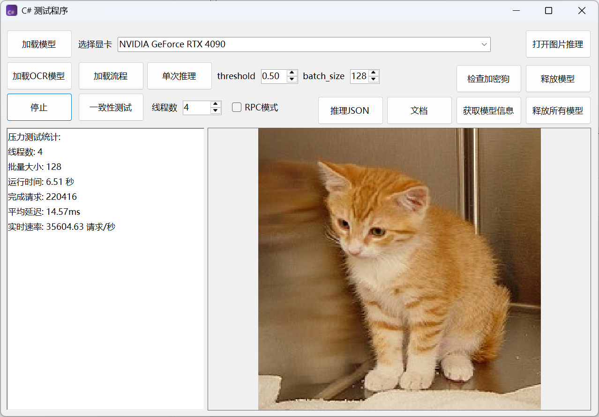The image size is (599, 417).
Task: Maximize the C# 测试程序 window
Action: 548,11
